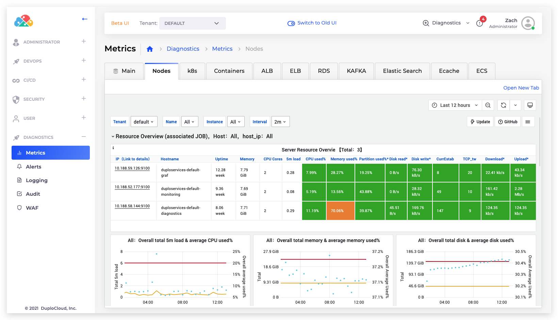558x320 pixels.
Task: Open node link 10.188.59.126:9100
Action: pos(132,168)
